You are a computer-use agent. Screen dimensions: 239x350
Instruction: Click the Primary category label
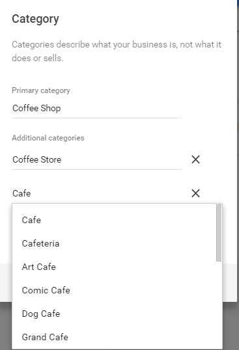[x=41, y=90]
